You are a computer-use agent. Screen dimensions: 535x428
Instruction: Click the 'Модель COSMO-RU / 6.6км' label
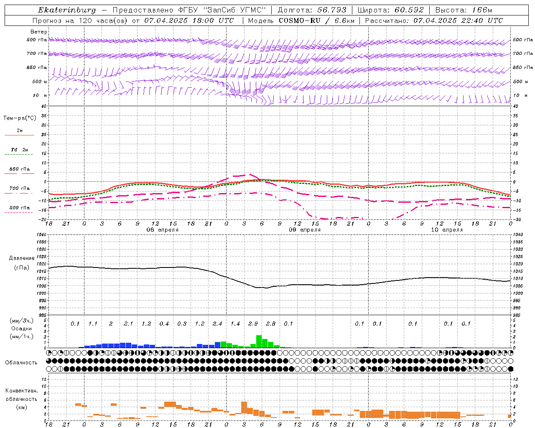pos(301,20)
